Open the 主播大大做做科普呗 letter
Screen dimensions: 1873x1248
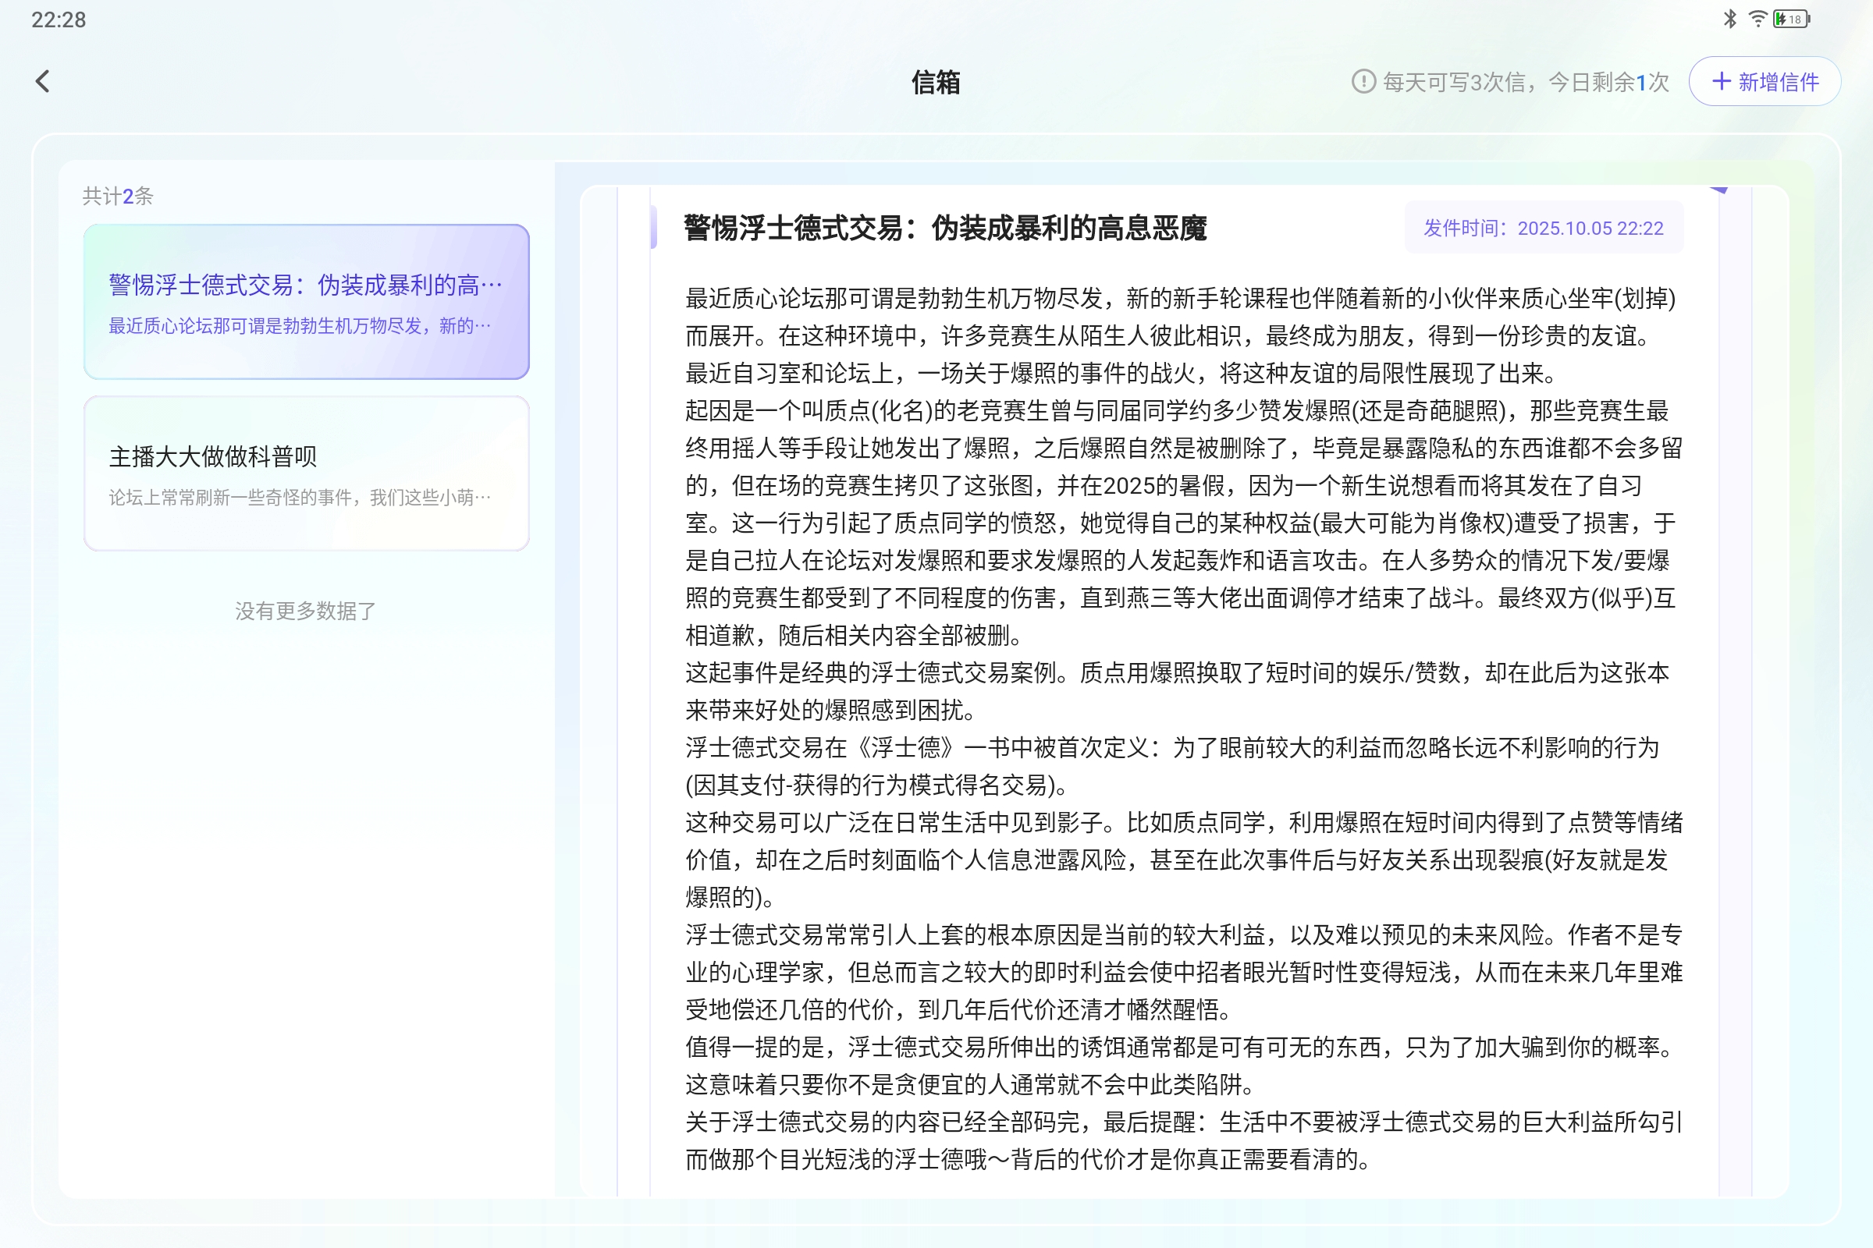coord(306,473)
